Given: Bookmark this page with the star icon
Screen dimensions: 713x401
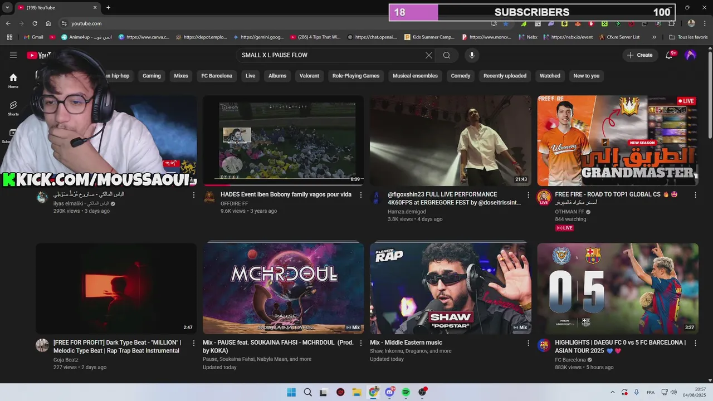Looking at the screenshot, I should (x=506, y=23).
